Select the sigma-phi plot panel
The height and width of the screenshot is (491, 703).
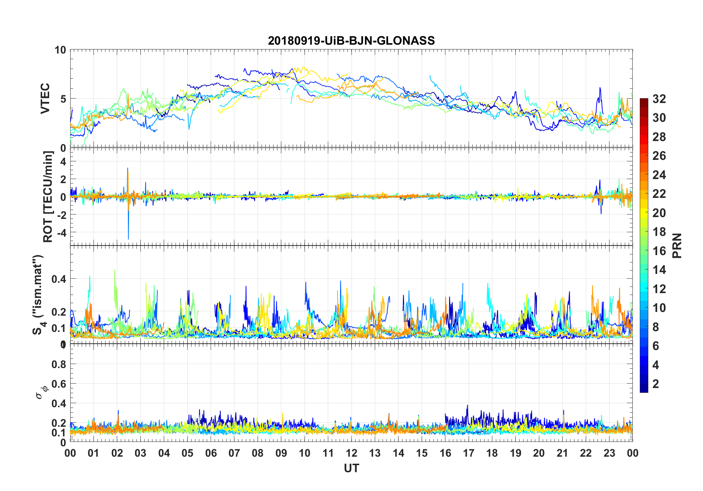[x=351, y=393]
